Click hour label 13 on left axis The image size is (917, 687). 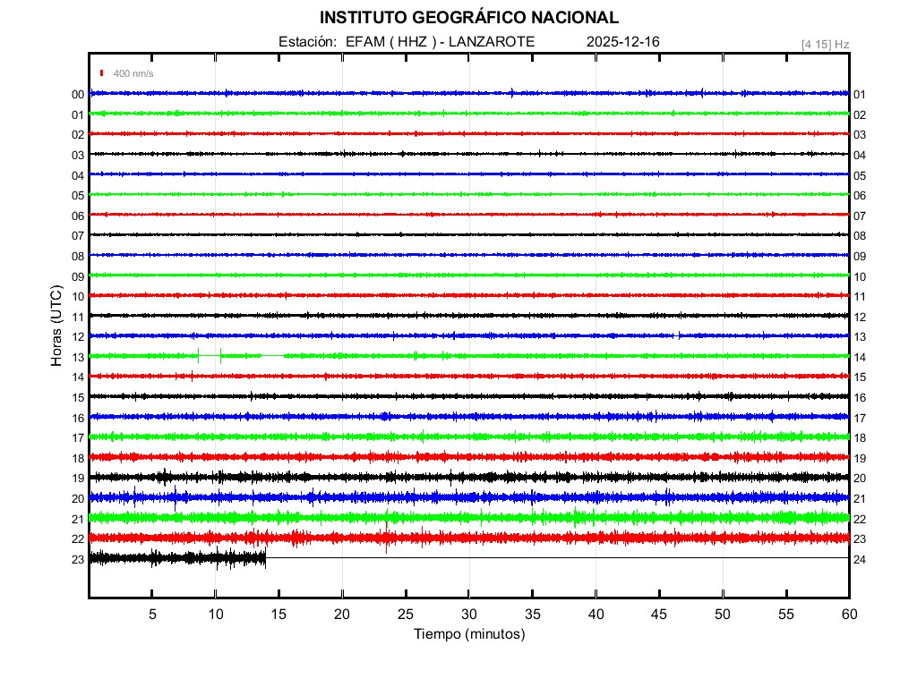pyautogui.click(x=78, y=357)
